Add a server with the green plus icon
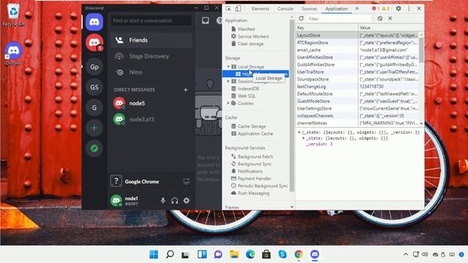468x263 pixels. [x=94, y=128]
